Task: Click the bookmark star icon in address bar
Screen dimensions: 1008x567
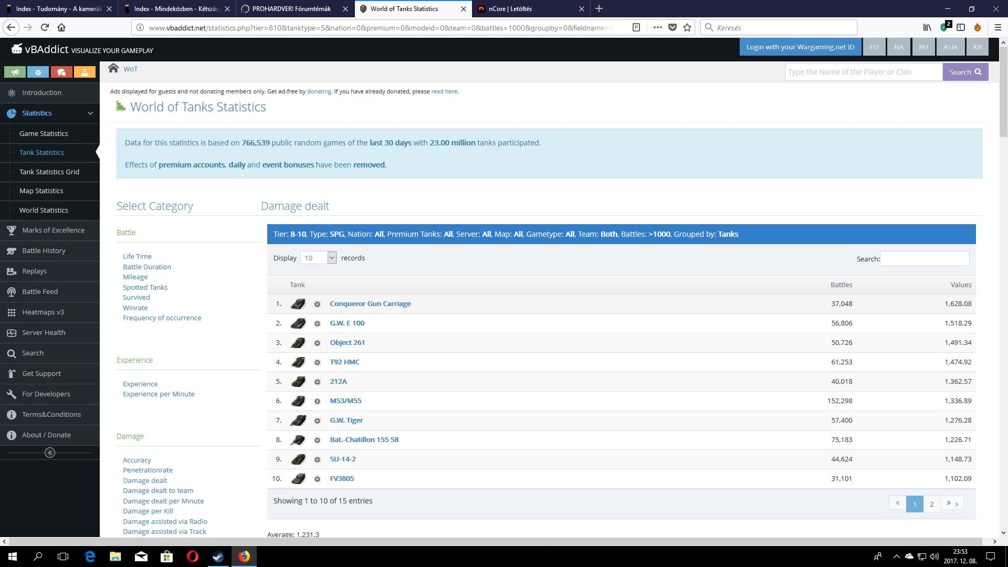Action: tap(687, 27)
